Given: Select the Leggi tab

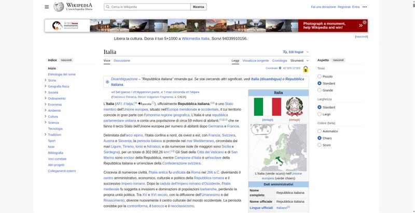Looking at the screenshot, I should [236, 60].
